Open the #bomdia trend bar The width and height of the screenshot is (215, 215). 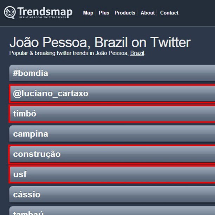(x=112, y=73)
